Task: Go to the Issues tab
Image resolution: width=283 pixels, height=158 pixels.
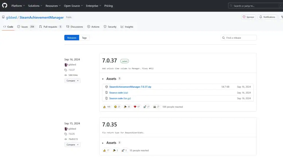Action: [25, 27]
